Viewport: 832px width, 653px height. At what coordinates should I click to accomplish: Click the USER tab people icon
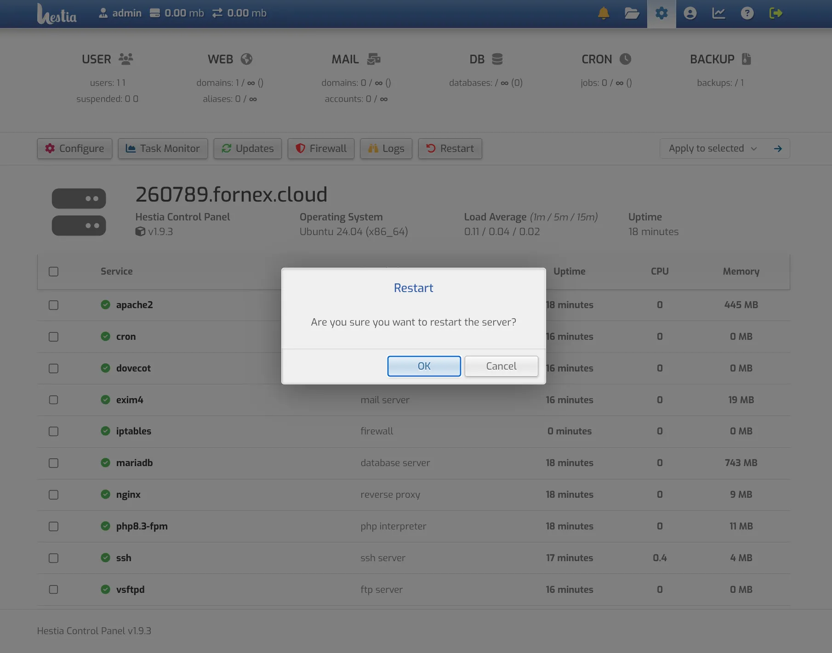point(125,59)
